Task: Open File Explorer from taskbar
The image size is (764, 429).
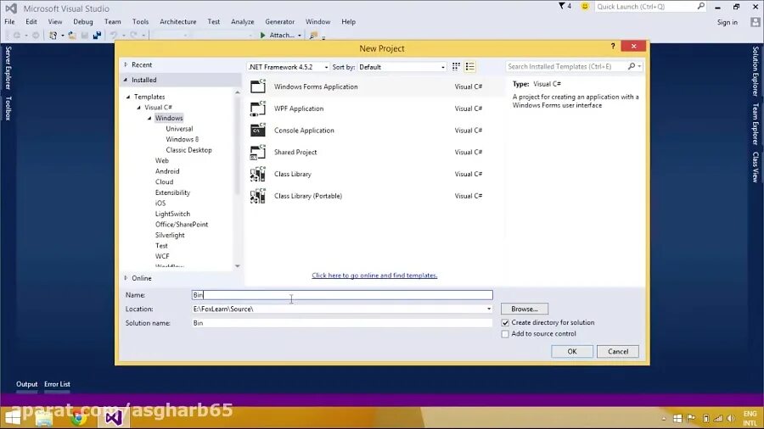Action: coord(44,418)
